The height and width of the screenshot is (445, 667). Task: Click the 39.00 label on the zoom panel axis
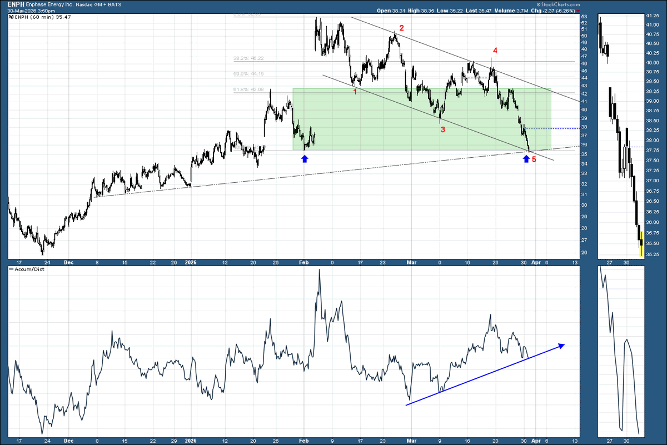coord(653,101)
